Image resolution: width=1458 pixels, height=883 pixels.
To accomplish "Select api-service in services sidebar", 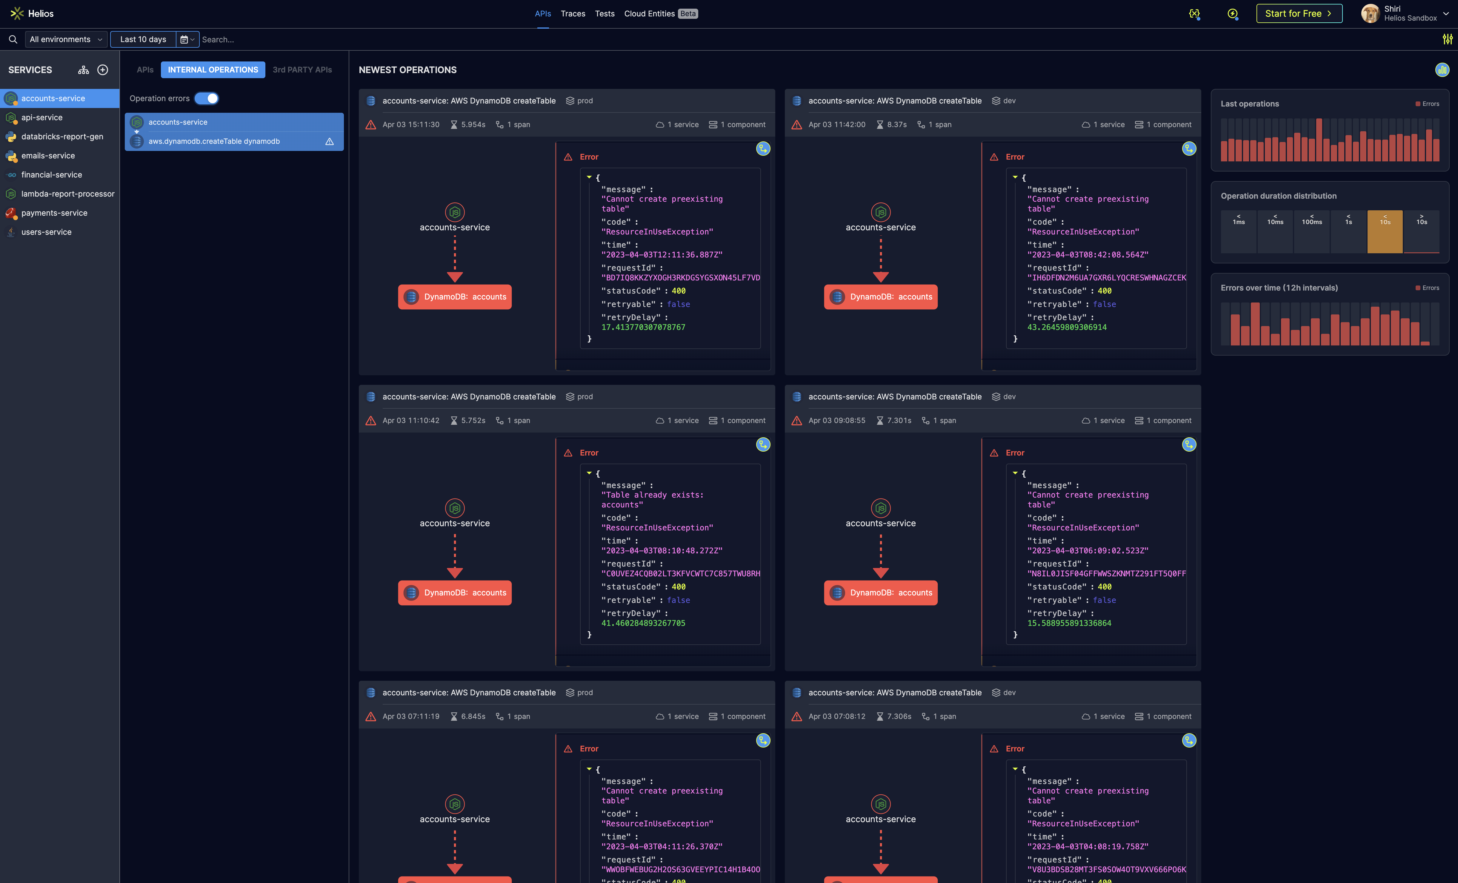I will [x=59, y=118].
